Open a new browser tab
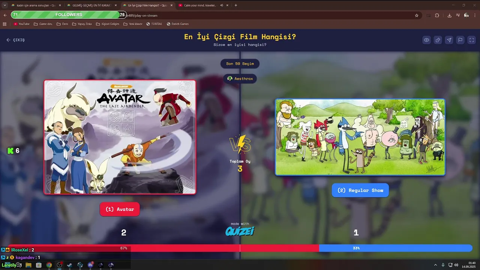Image resolution: width=480 pixels, height=270 pixels. pyautogui.click(x=236, y=5)
